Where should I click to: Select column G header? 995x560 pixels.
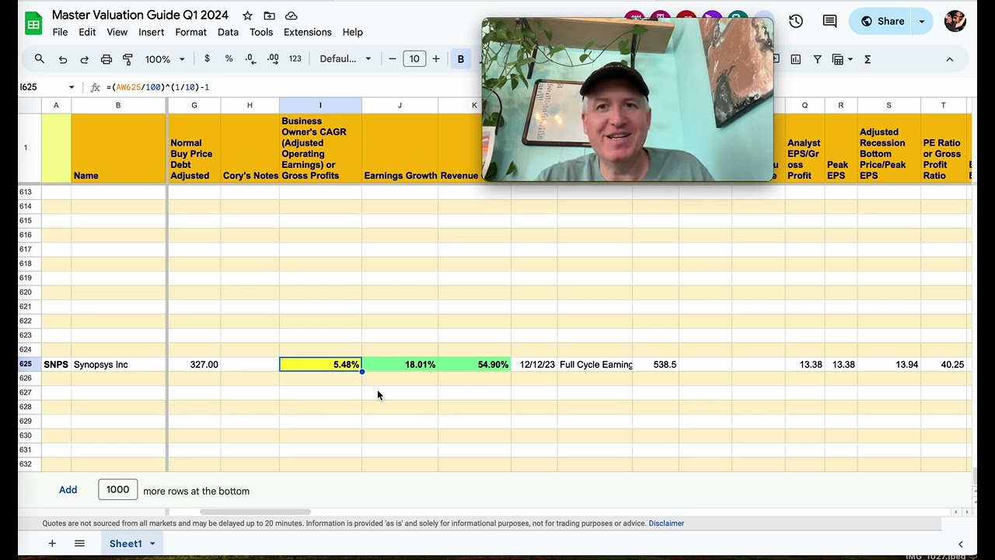(194, 105)
